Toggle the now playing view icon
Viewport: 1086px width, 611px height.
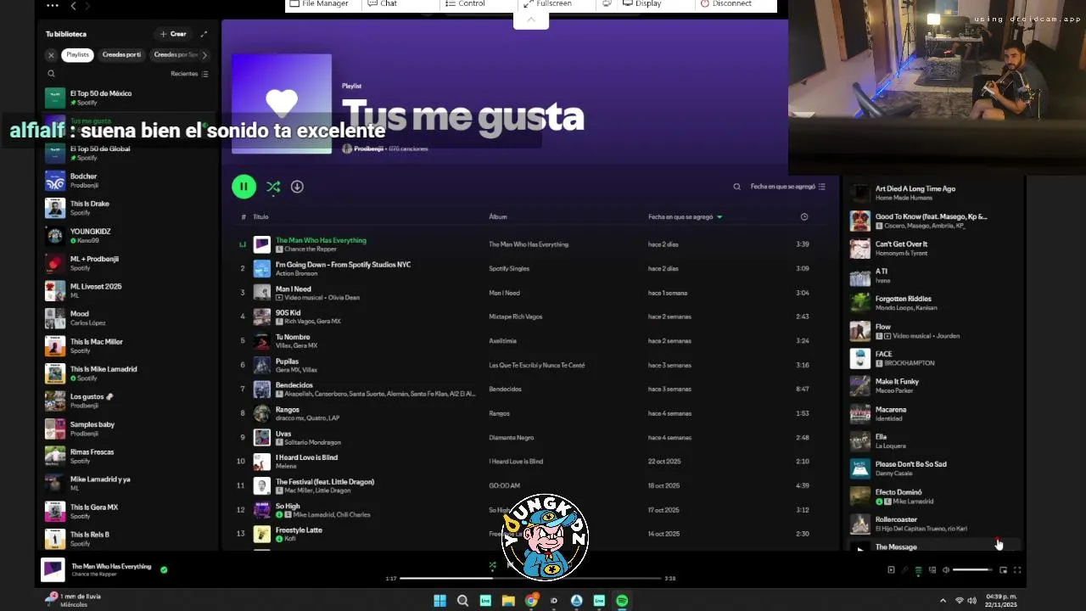click(891, 570)
